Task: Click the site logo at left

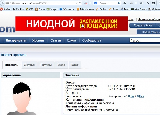Action: point(7,29)
